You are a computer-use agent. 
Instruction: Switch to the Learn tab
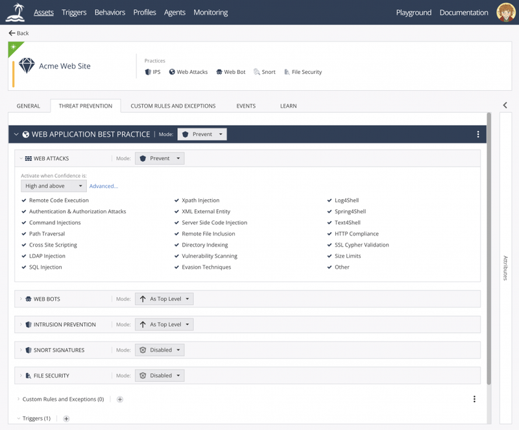coord(288,106)
